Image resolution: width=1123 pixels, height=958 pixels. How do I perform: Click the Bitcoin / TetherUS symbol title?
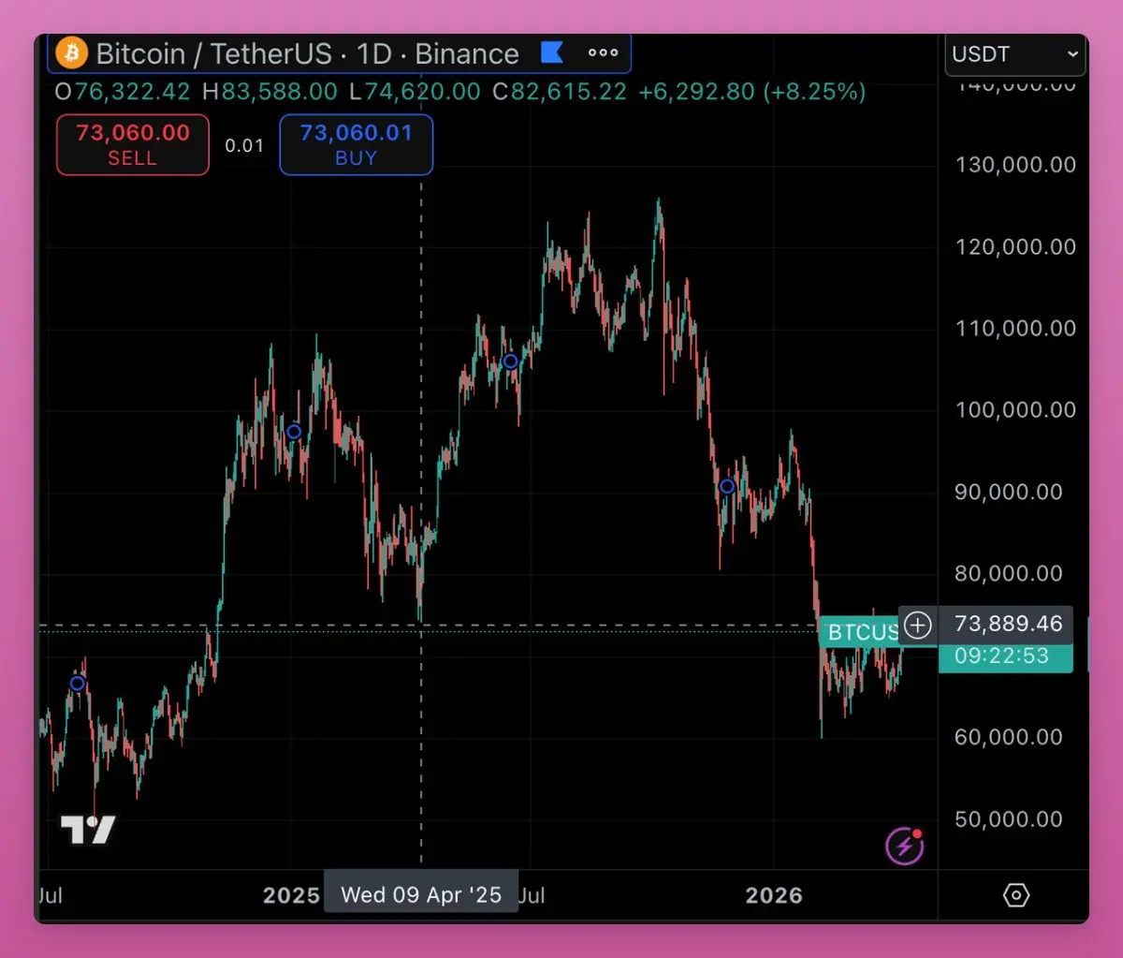click(214, 53)
